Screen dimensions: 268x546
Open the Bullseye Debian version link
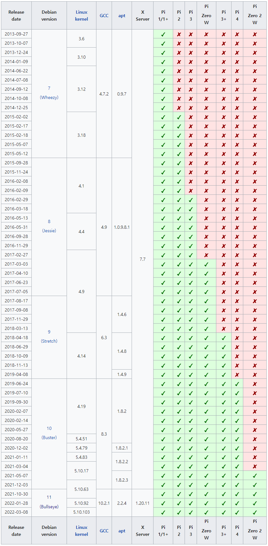[x=49, y=507]
